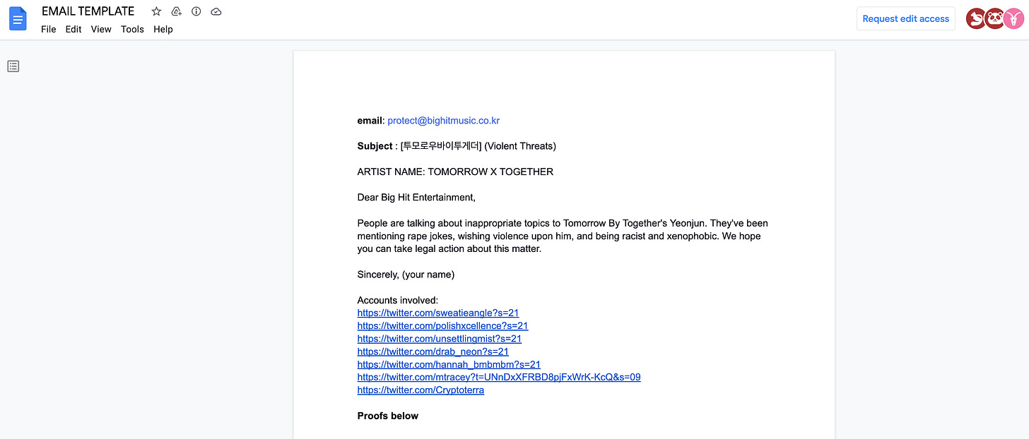Star the EMAIL TEMPLATE document
Image resolution: width=1029 pixels, height=439 pixels.
[x=156, y=11]
